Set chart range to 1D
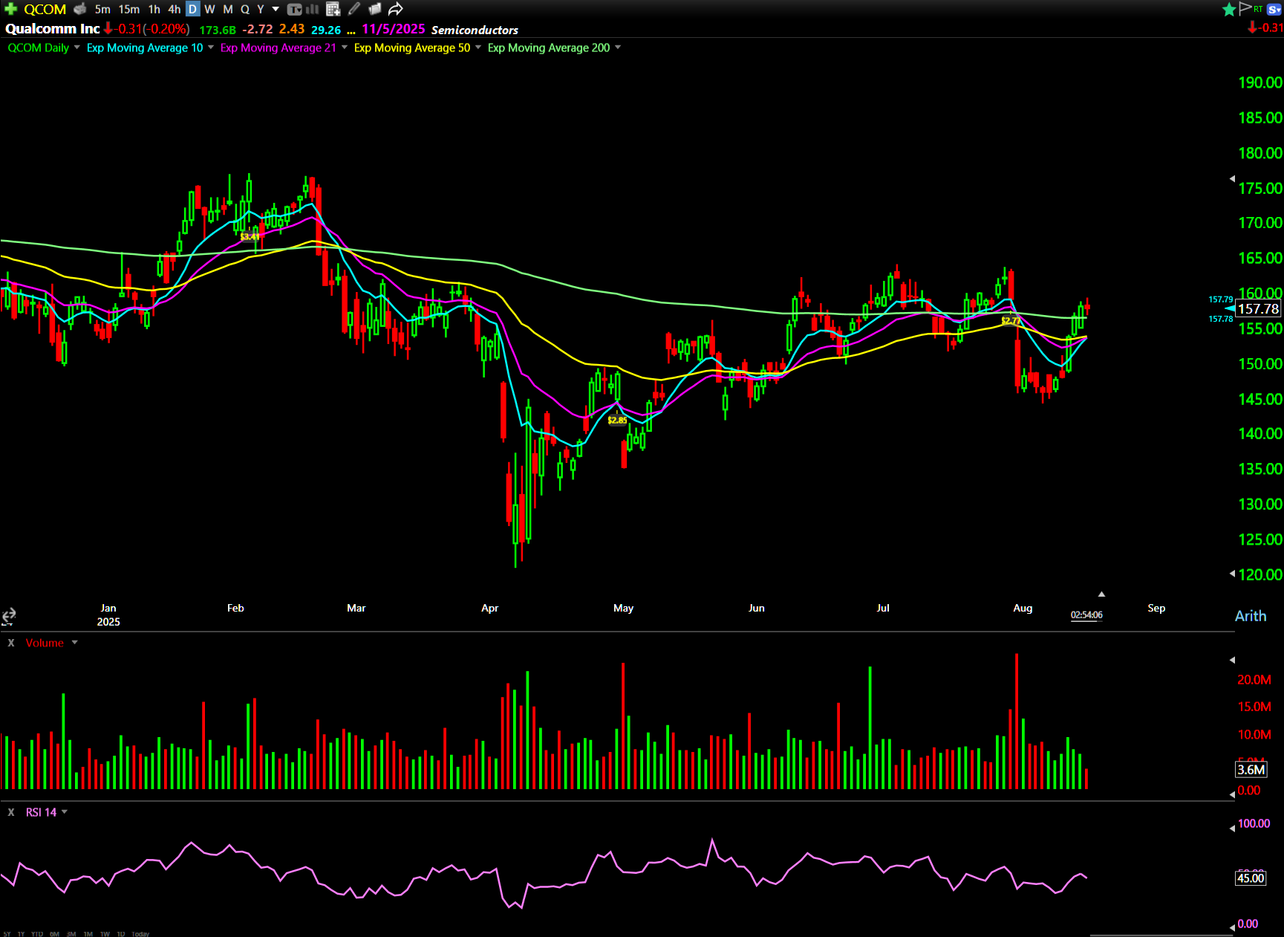Viewport: 1284px width, 937px height. click(x=121, y=933)
